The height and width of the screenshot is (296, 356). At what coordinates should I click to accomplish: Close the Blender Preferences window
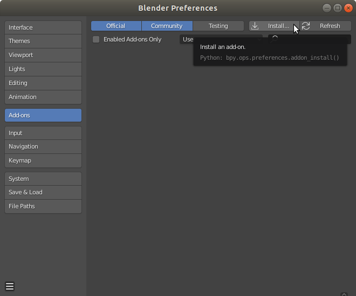coord(348,8)
